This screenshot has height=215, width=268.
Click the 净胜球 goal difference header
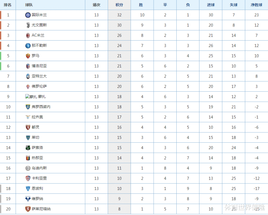pyautogui.click(x=256, y=5)
